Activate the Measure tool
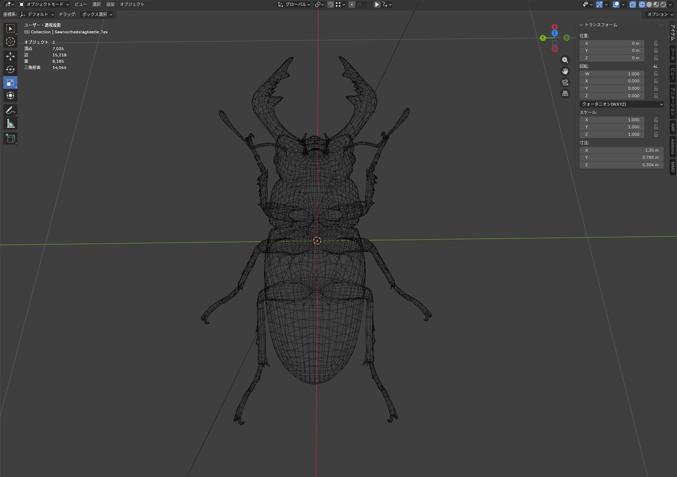The image size is (677, 477). click(11, 124)
